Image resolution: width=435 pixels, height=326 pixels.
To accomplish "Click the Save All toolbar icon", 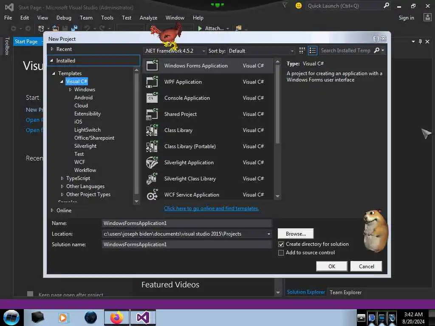I will 74,28.
